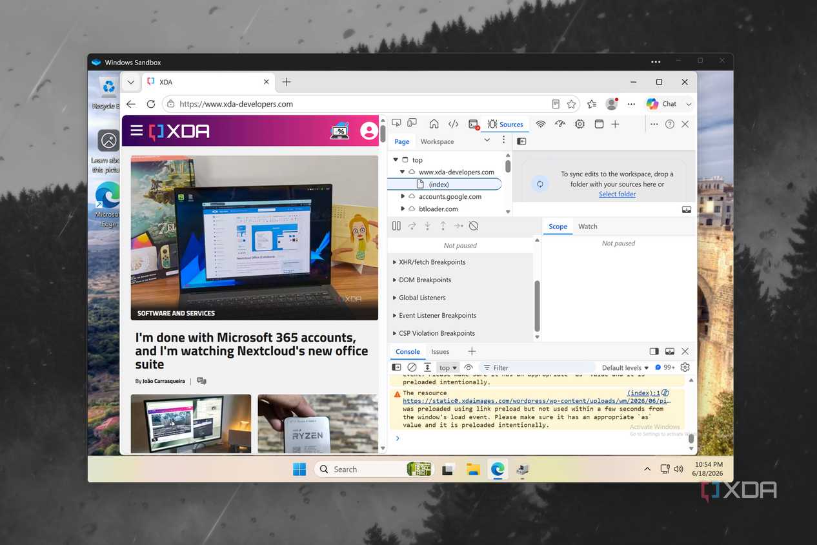Open the Application tool icon

599,124
